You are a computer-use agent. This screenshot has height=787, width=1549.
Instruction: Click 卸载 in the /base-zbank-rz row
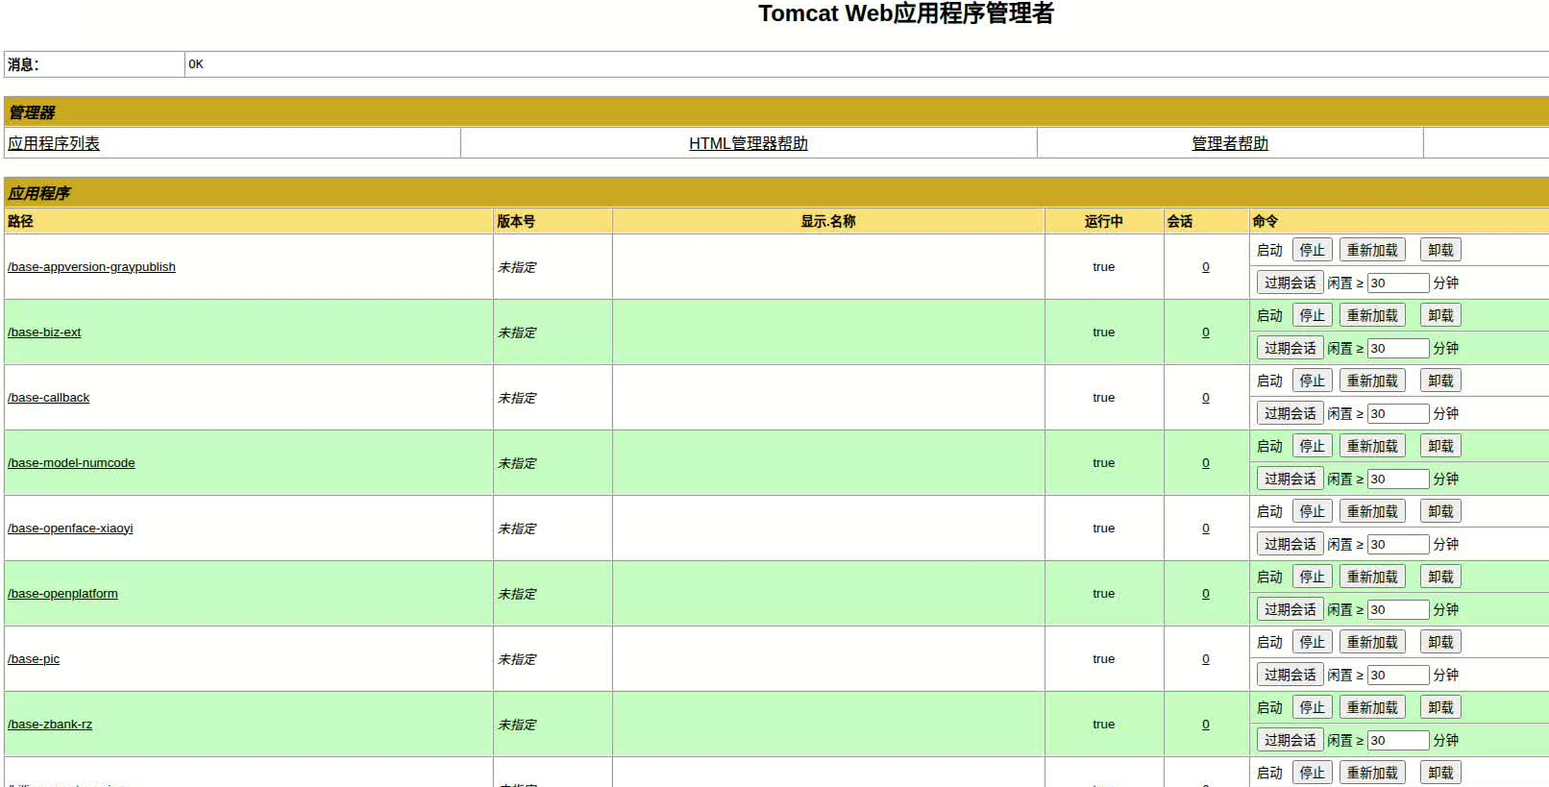coord(1440,707)
